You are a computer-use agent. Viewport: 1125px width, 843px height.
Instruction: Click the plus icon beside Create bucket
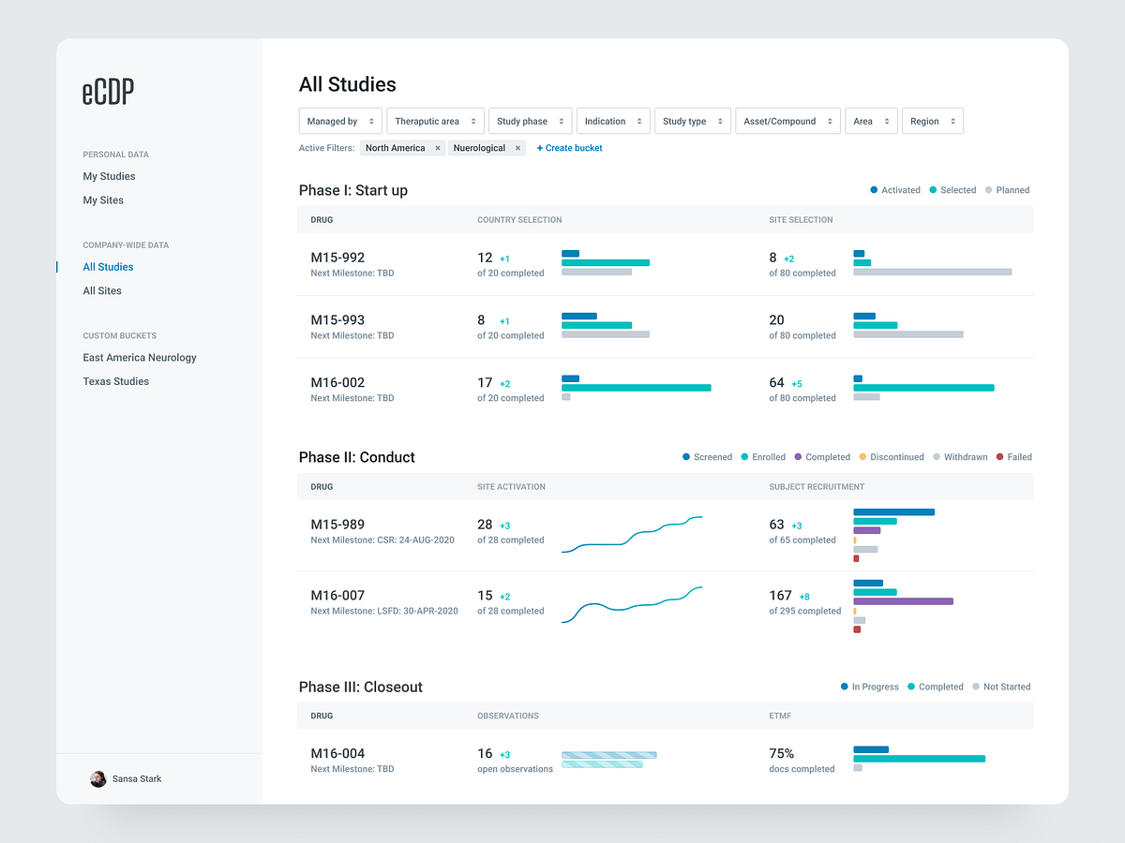click(540, 147)
